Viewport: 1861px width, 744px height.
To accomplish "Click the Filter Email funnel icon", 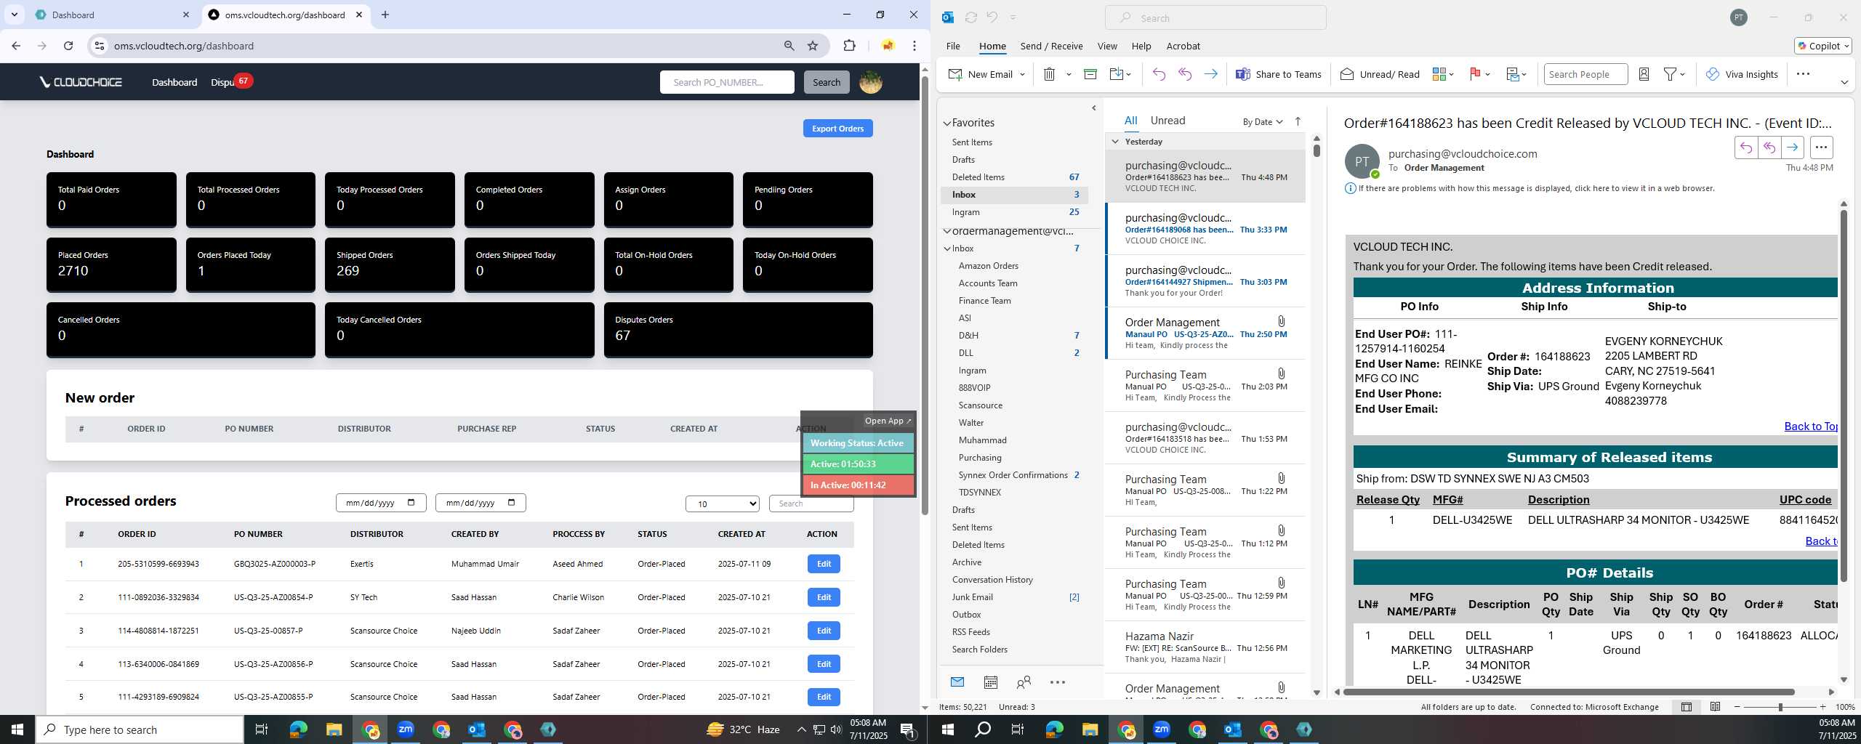I will (1671, 74).
